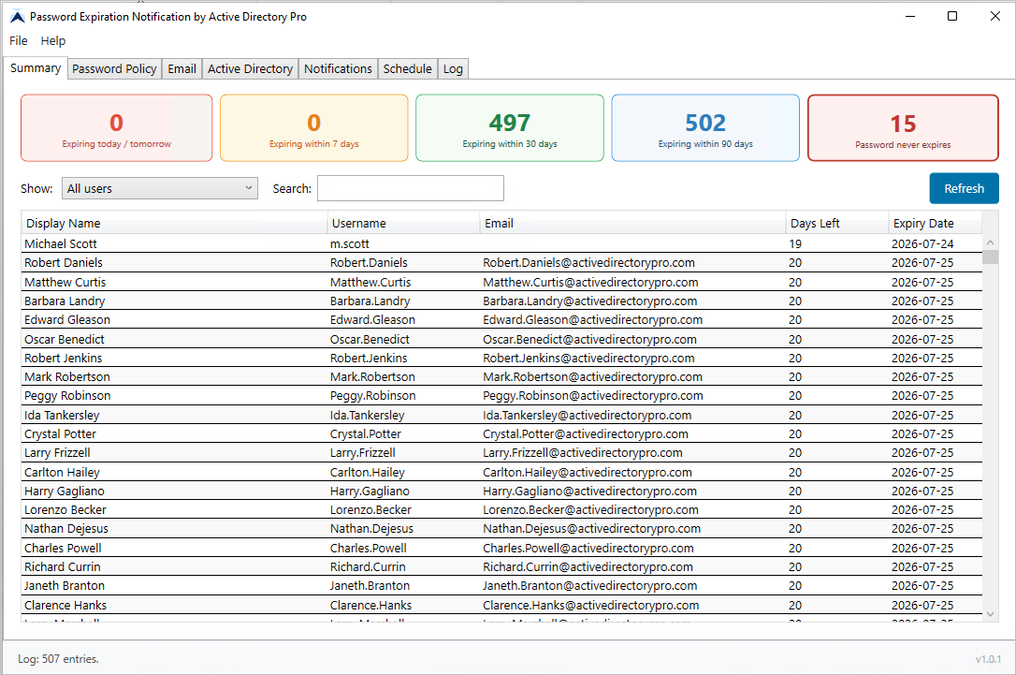Sort by the Display Name column header
This screenshot has height=675, width=1016.
tap(174, 223)
